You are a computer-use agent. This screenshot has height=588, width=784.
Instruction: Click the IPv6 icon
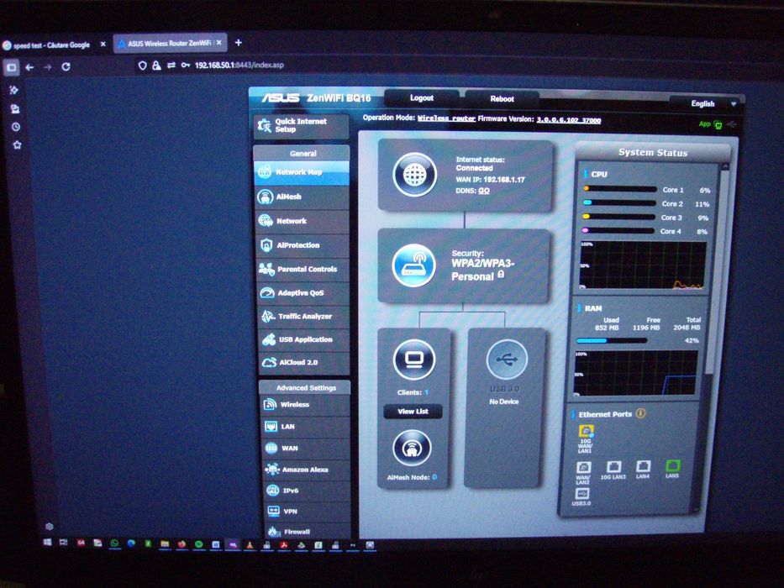[x=273, y=491]
